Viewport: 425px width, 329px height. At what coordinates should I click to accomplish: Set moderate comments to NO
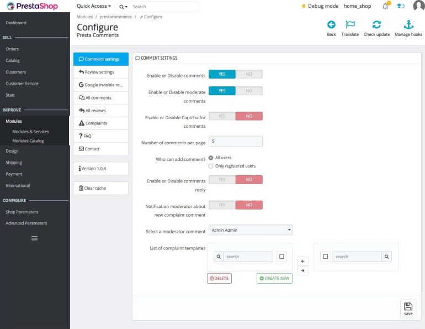(x=249, y=91)
